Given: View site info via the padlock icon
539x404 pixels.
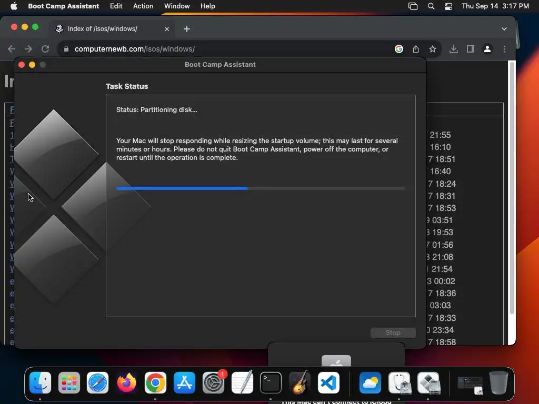Looking at the screenshot, I should pos(66,49).
